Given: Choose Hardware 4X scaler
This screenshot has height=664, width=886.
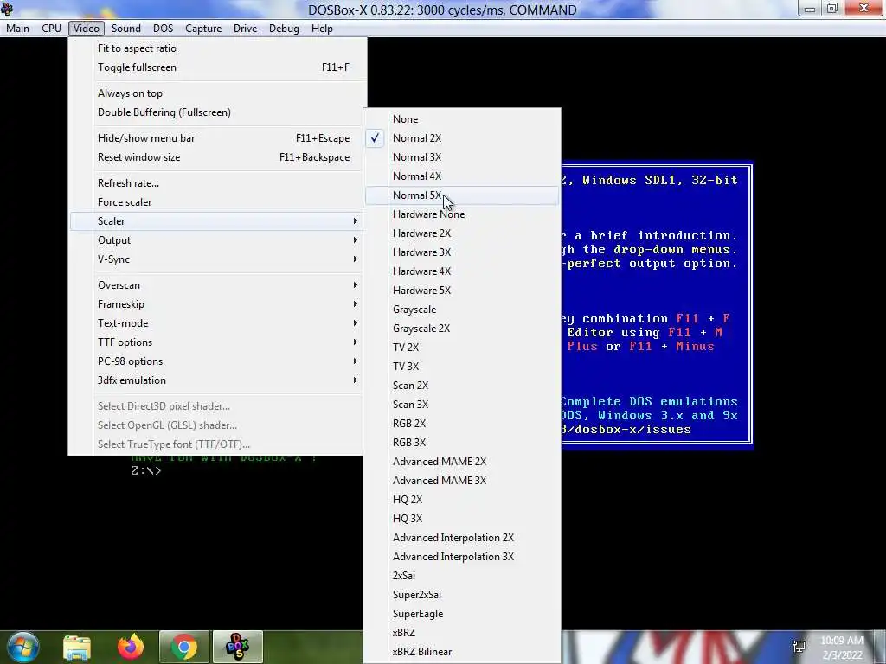Looking at the screenshot, I should (x=462, y=271).
